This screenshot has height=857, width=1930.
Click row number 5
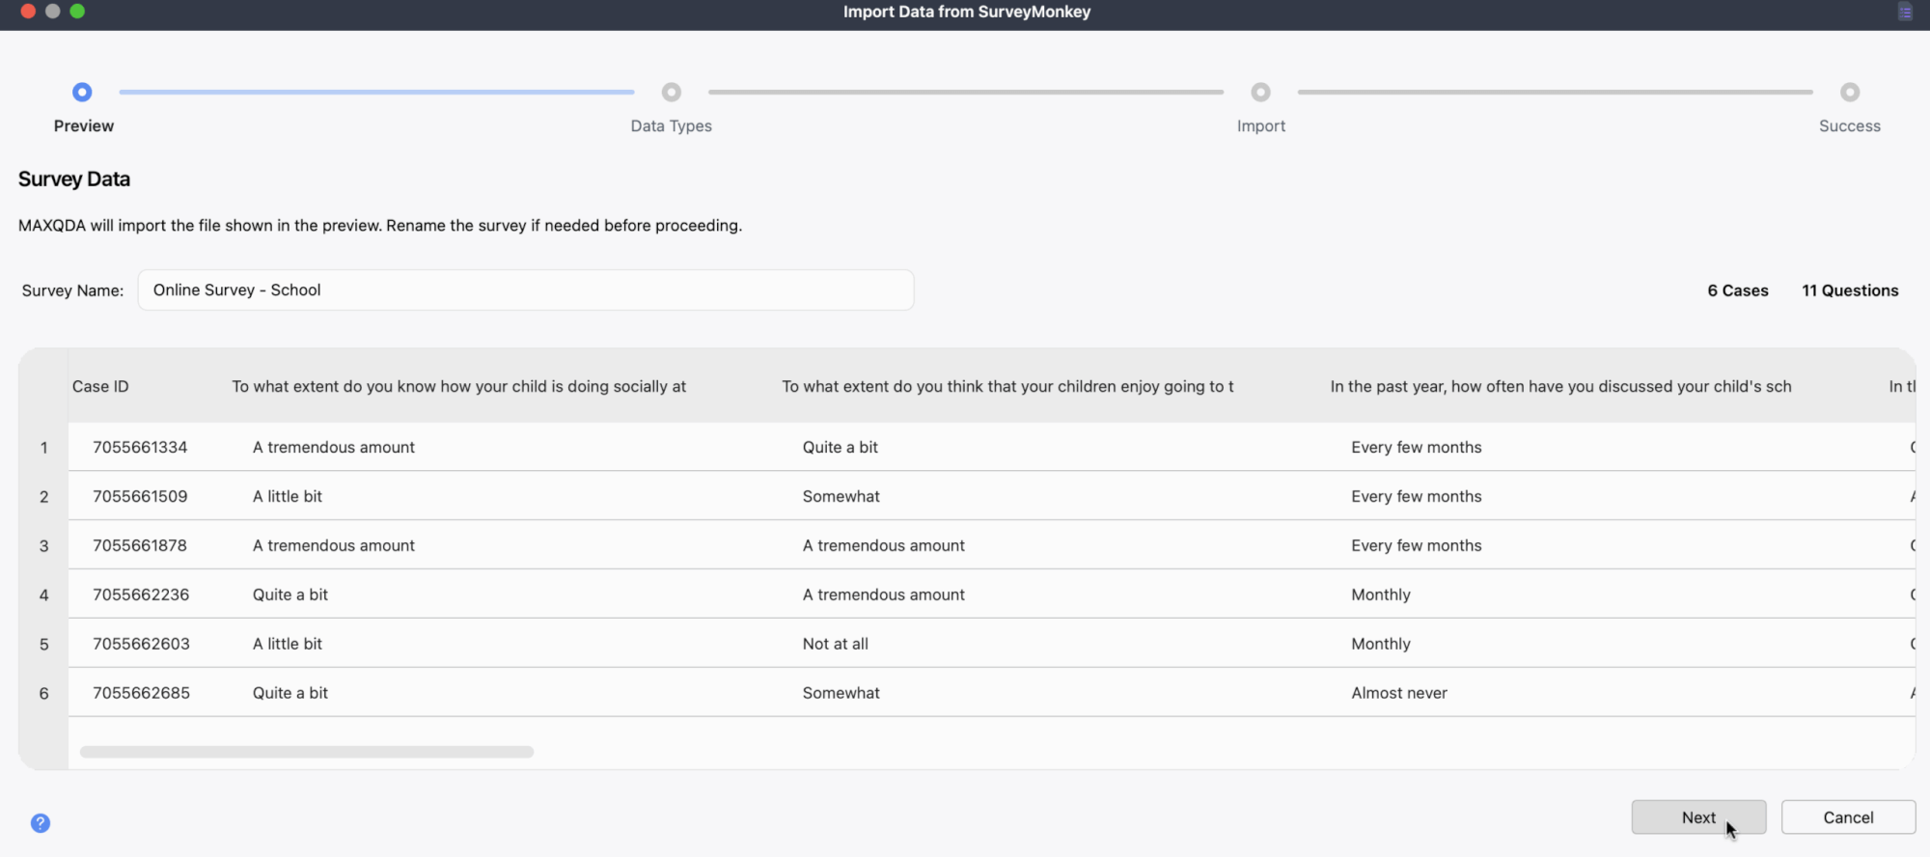[43, 644]
